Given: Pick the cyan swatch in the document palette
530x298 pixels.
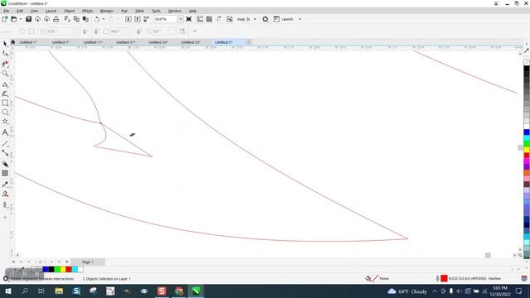Looking at the screenshot, I should 75,269.
